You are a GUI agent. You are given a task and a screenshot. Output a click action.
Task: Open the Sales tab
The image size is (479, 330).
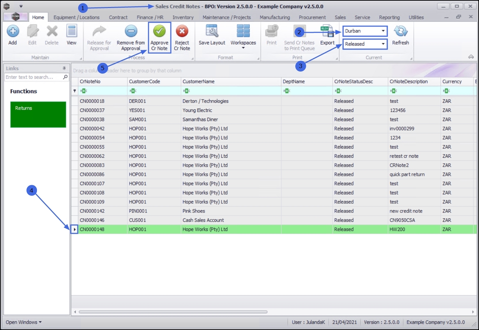click(x=340, y=17)
